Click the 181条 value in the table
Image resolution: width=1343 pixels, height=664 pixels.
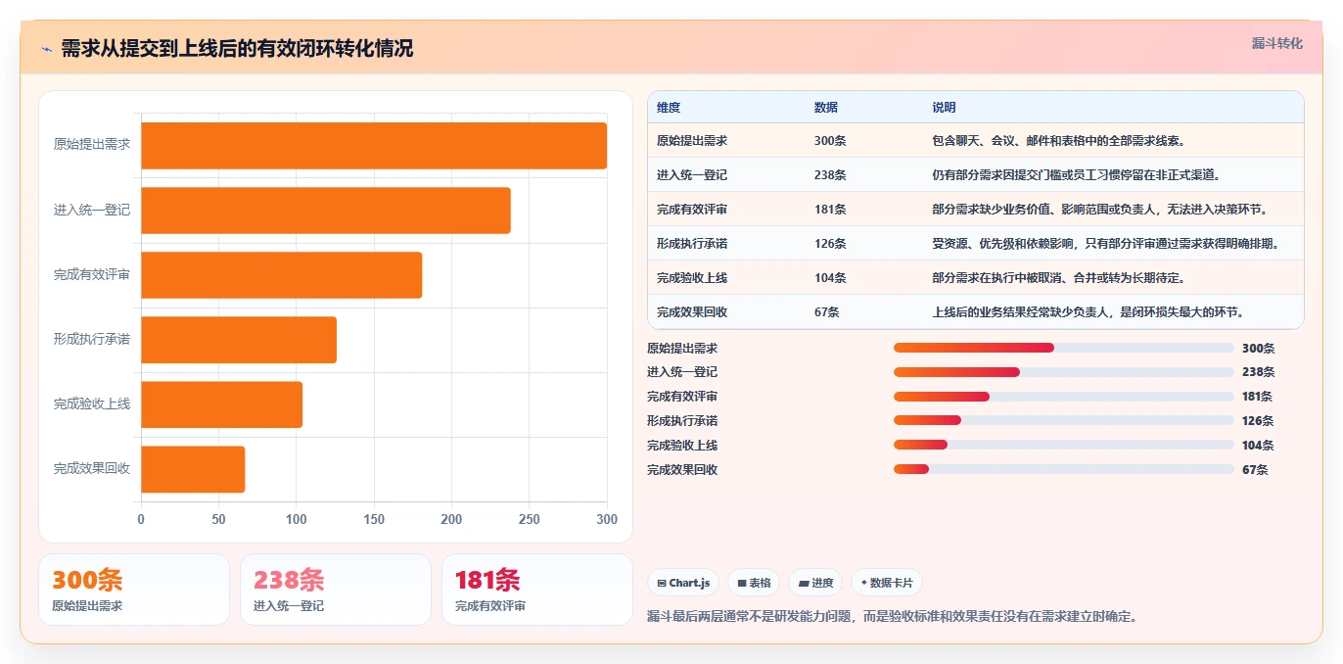pos(830,210)
